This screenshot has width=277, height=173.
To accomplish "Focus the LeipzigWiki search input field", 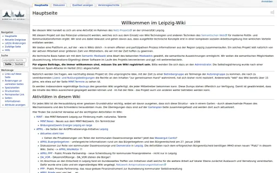I will (14, 60).
